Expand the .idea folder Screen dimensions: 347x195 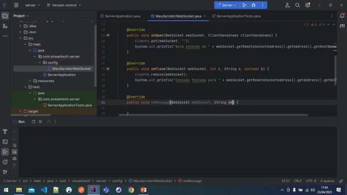pos(21,26)
